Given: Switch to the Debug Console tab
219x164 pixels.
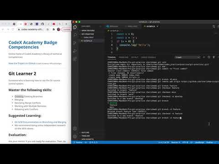Looking at the screenshot, I should click(x=148, y=57).
